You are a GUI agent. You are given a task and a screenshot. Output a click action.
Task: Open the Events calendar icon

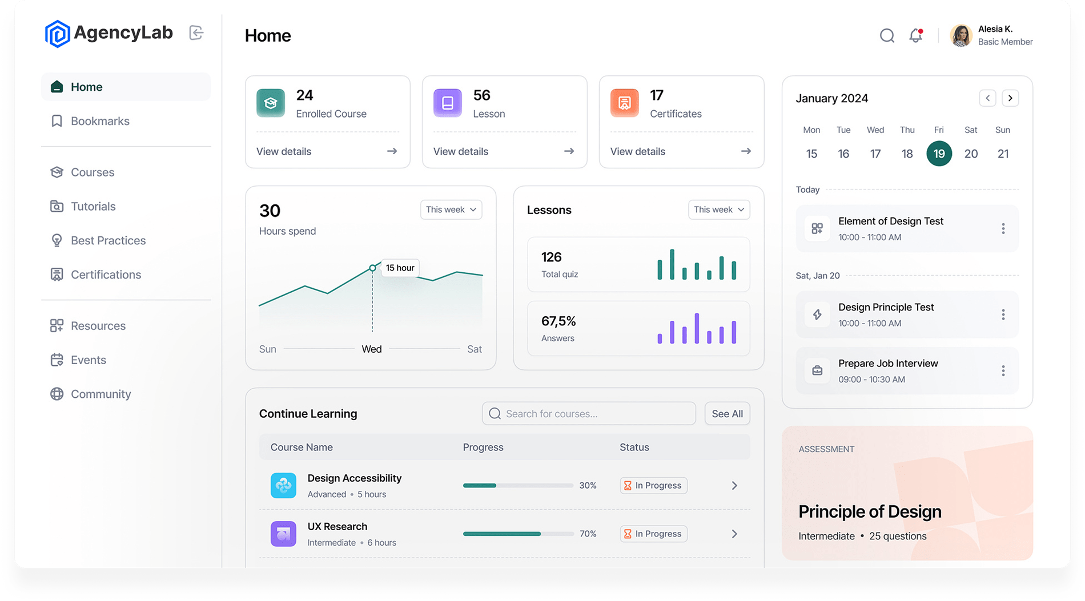coord(57,360)
